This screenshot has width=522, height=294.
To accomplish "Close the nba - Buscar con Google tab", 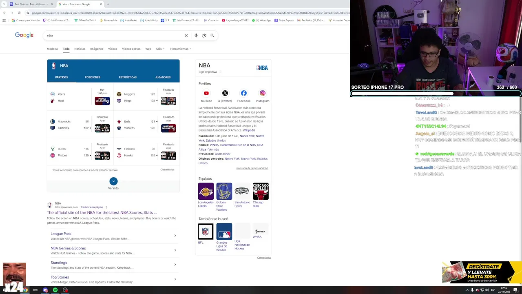I will (x=101, y=4).
